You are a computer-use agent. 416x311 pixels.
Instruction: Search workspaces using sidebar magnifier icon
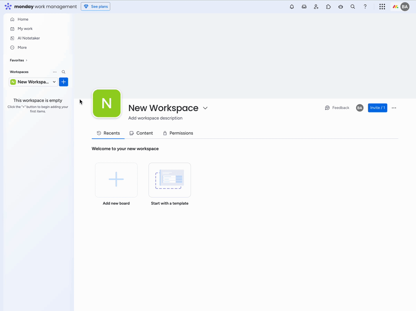point(64,72)
